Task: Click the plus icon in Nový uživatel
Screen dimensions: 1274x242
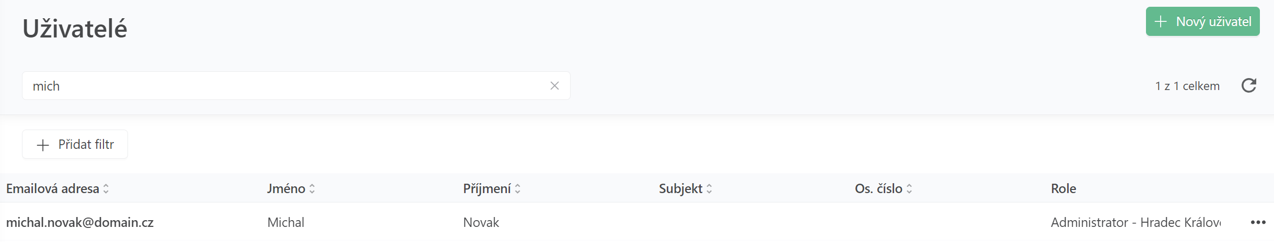Action: pyautogui.click(x=1161, y=21)
